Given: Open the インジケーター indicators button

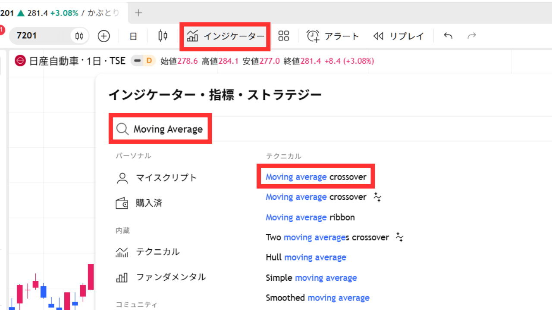Looking at the screenshot, I should [x=225, y=36].
